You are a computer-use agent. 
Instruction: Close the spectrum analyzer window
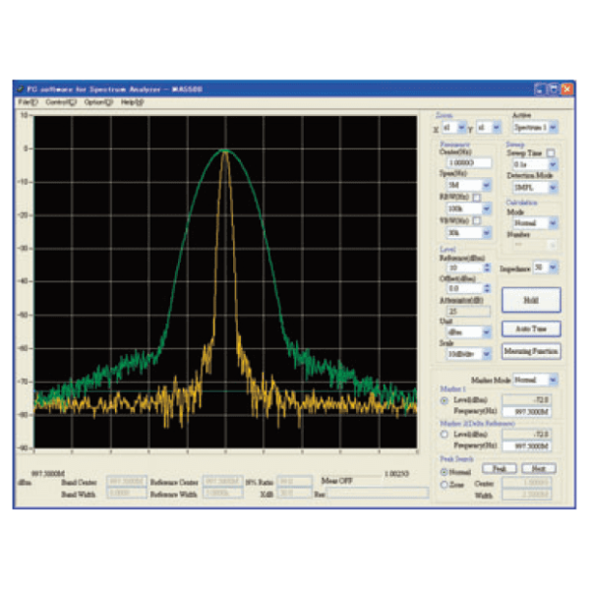(x=566, y=89)
